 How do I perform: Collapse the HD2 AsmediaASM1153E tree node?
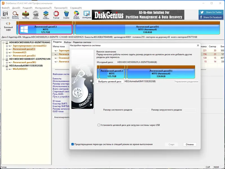click(x=4, y=66)
